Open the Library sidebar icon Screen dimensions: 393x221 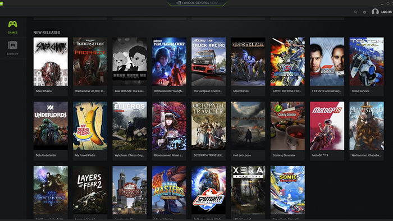(12, 45)
